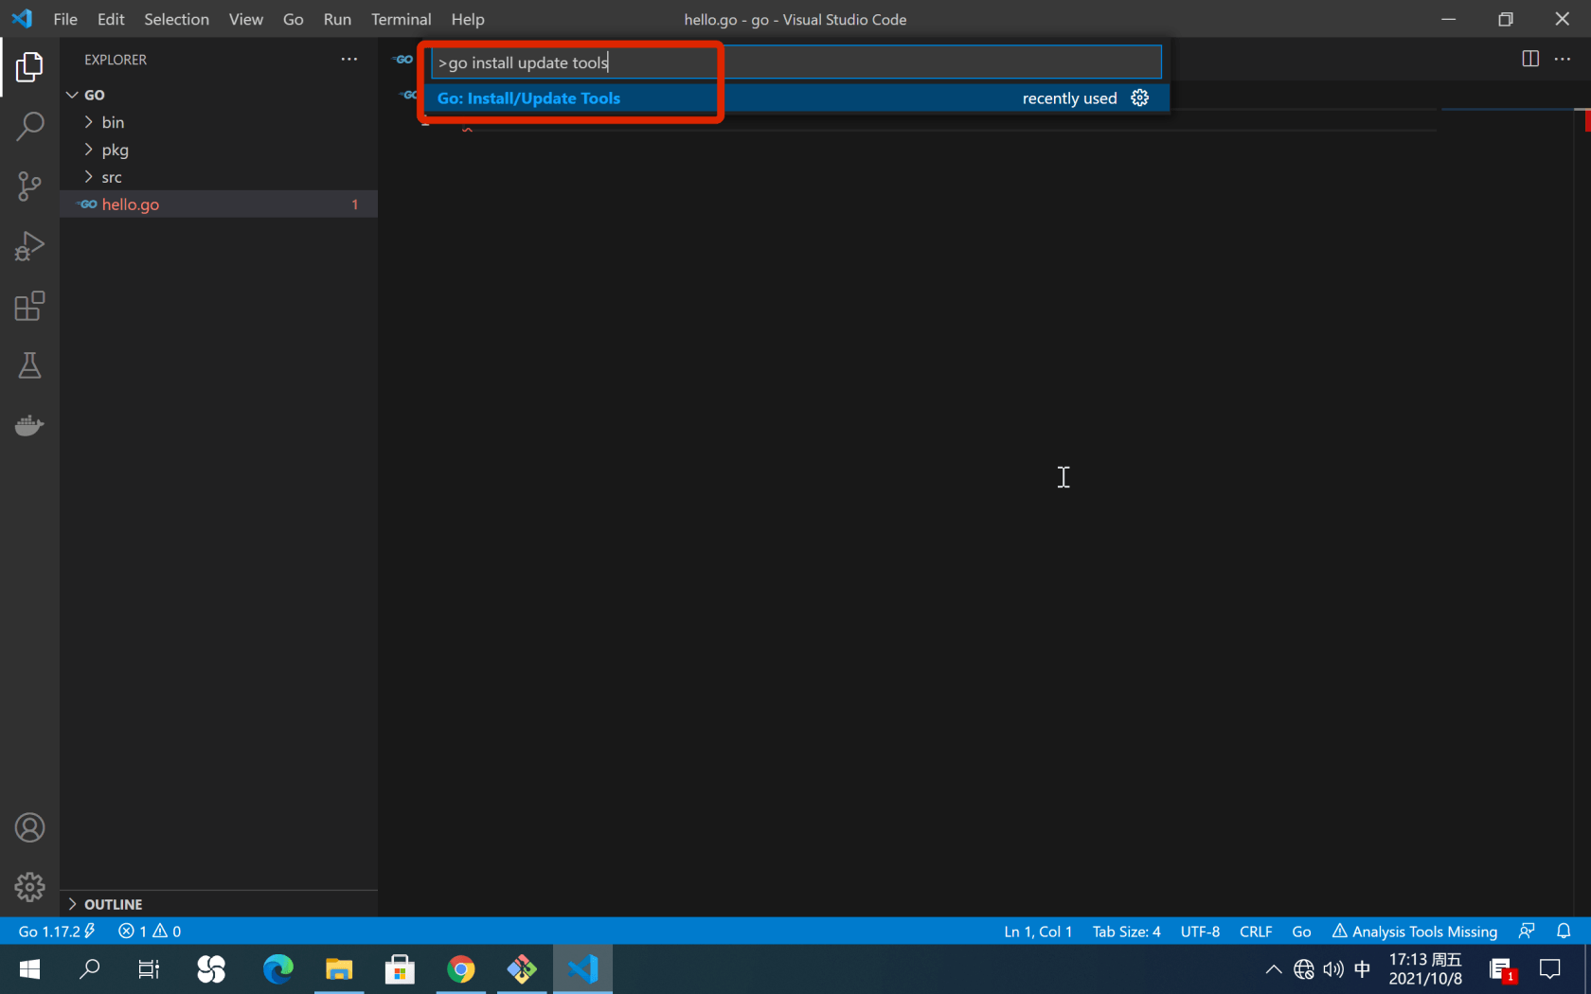The width and height of the screenshot is (1591, 994).
Task: Change CRLF end of line sequence
Action: (1256, 931)
